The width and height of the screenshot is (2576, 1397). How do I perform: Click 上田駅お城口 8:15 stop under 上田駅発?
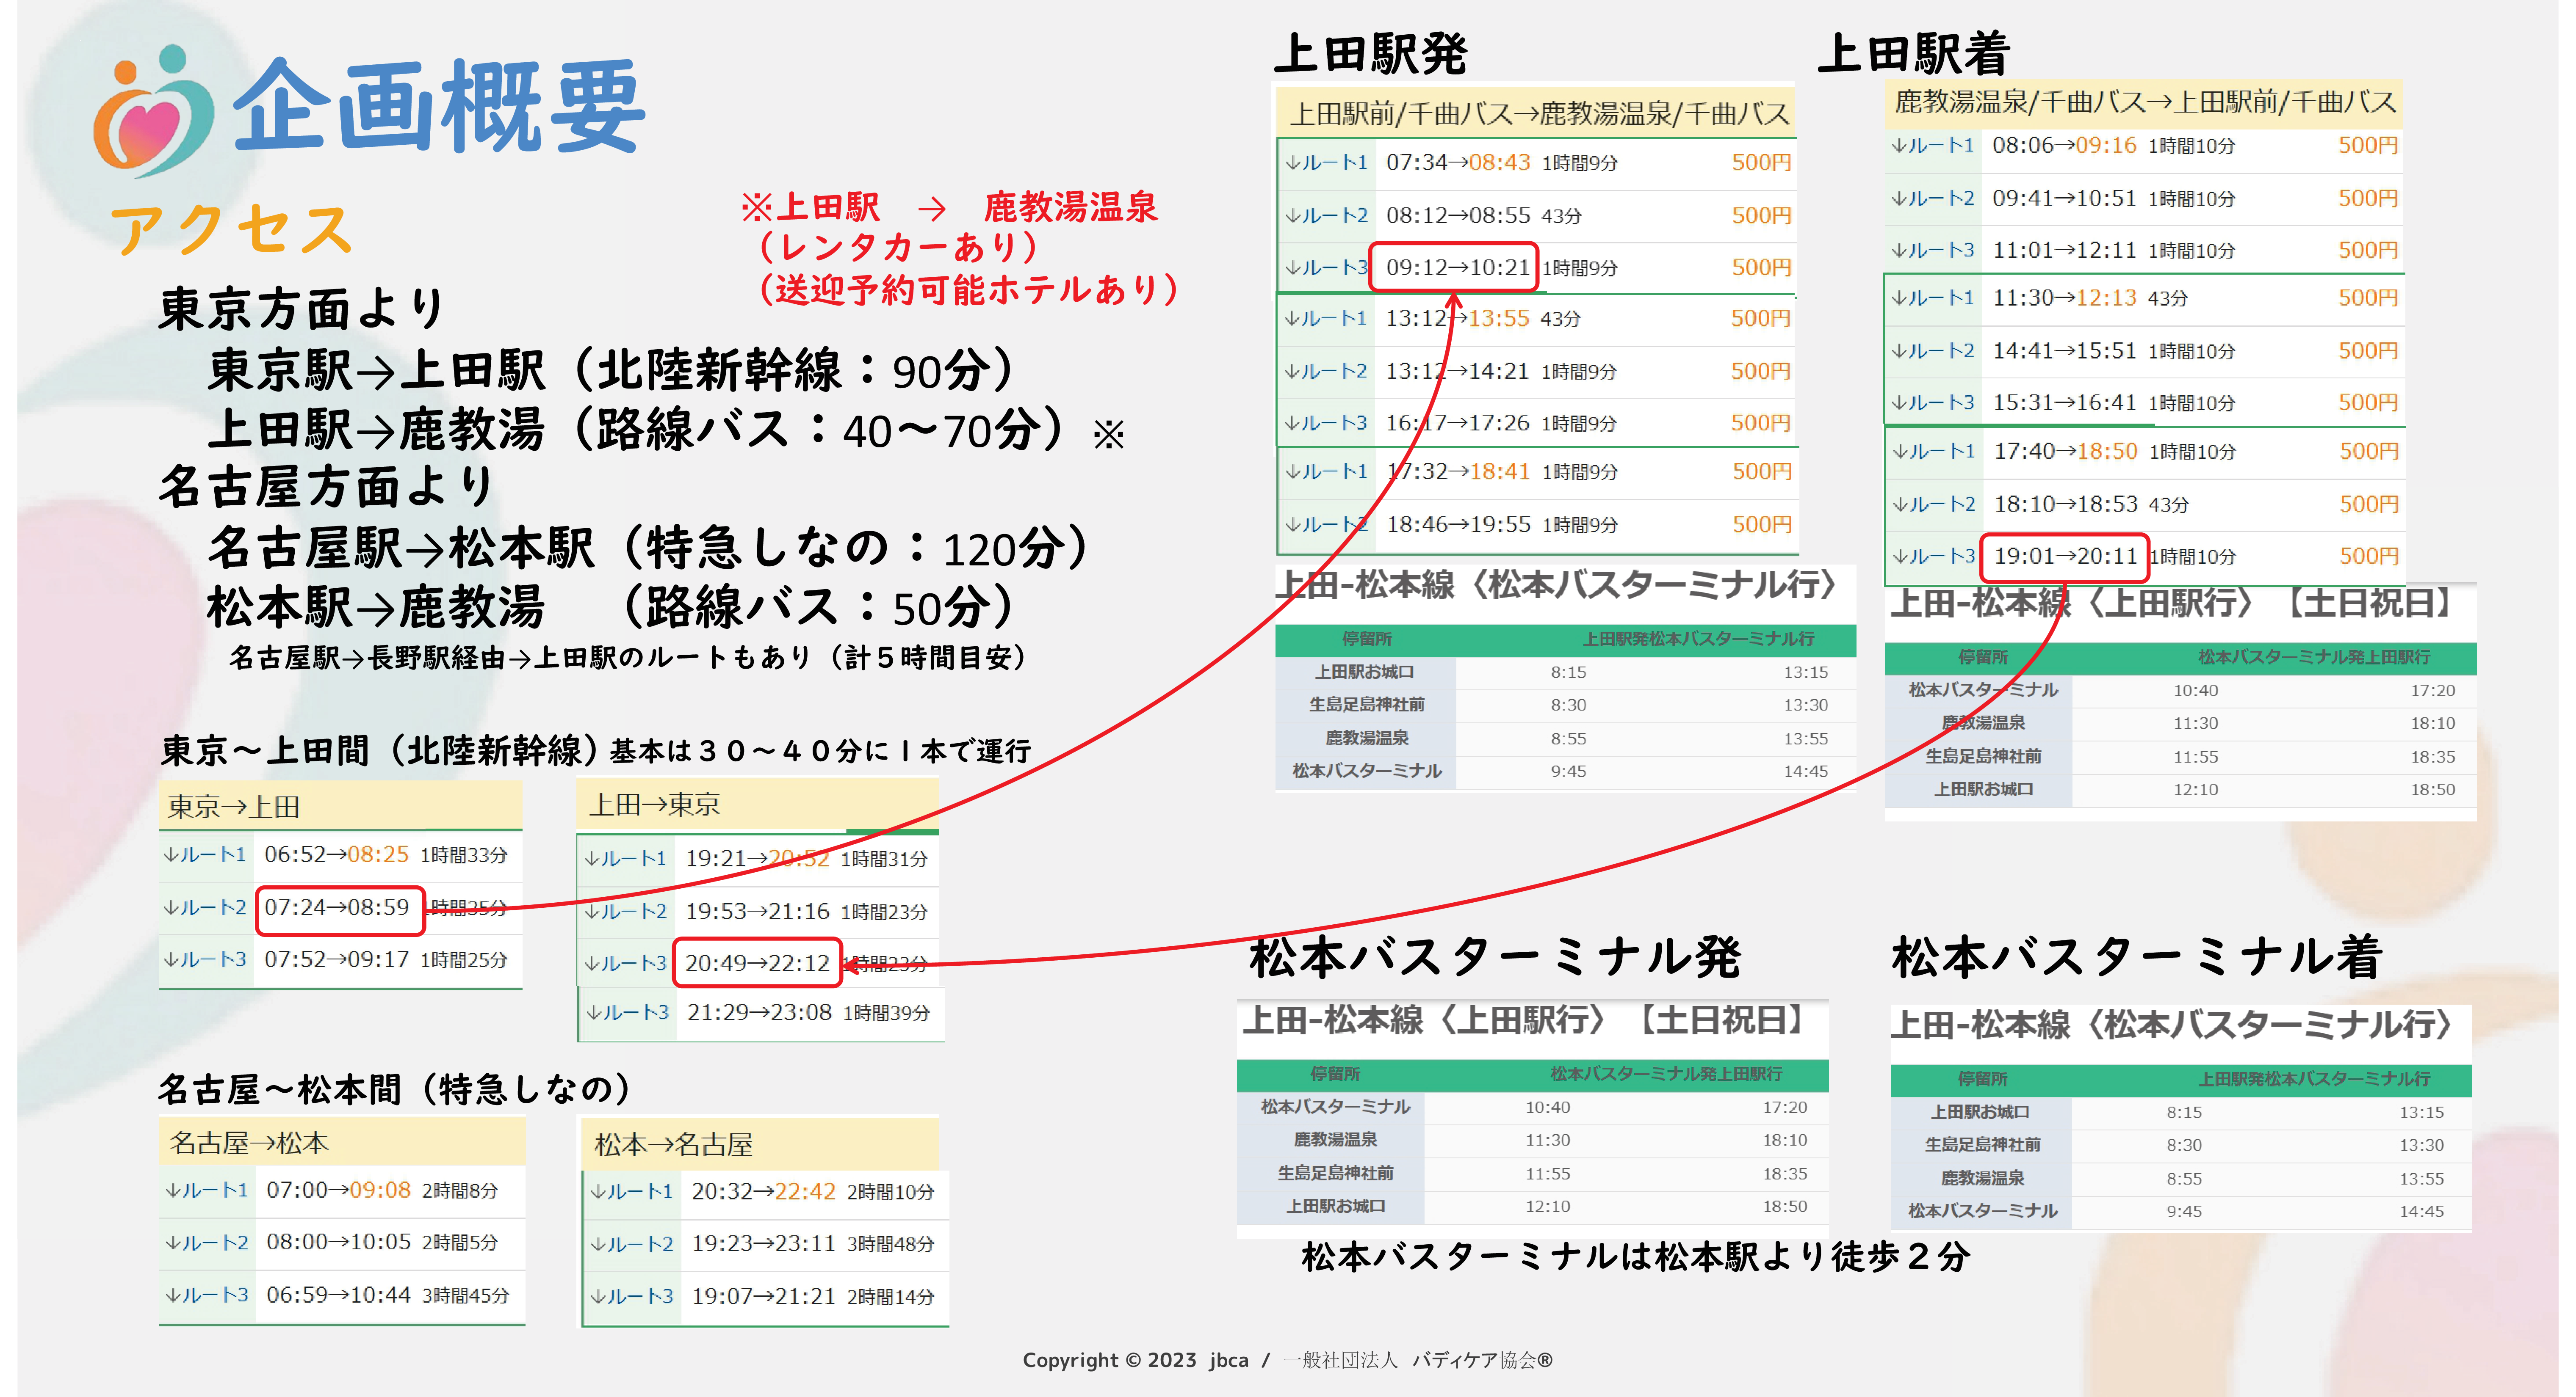click(1565, 672)
